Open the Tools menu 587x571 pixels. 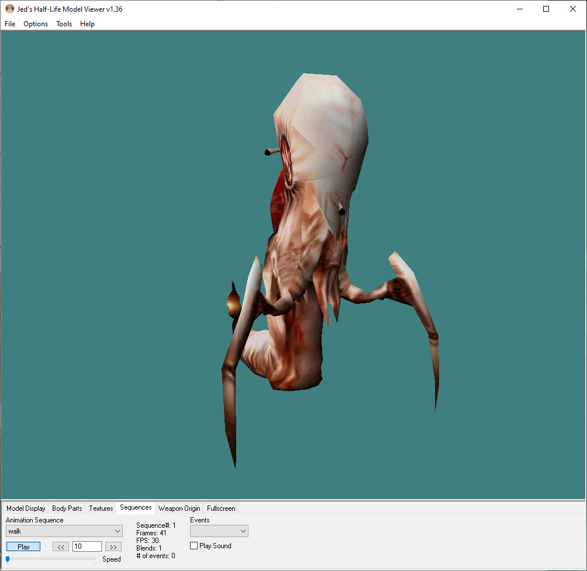[x=64, y=24]
